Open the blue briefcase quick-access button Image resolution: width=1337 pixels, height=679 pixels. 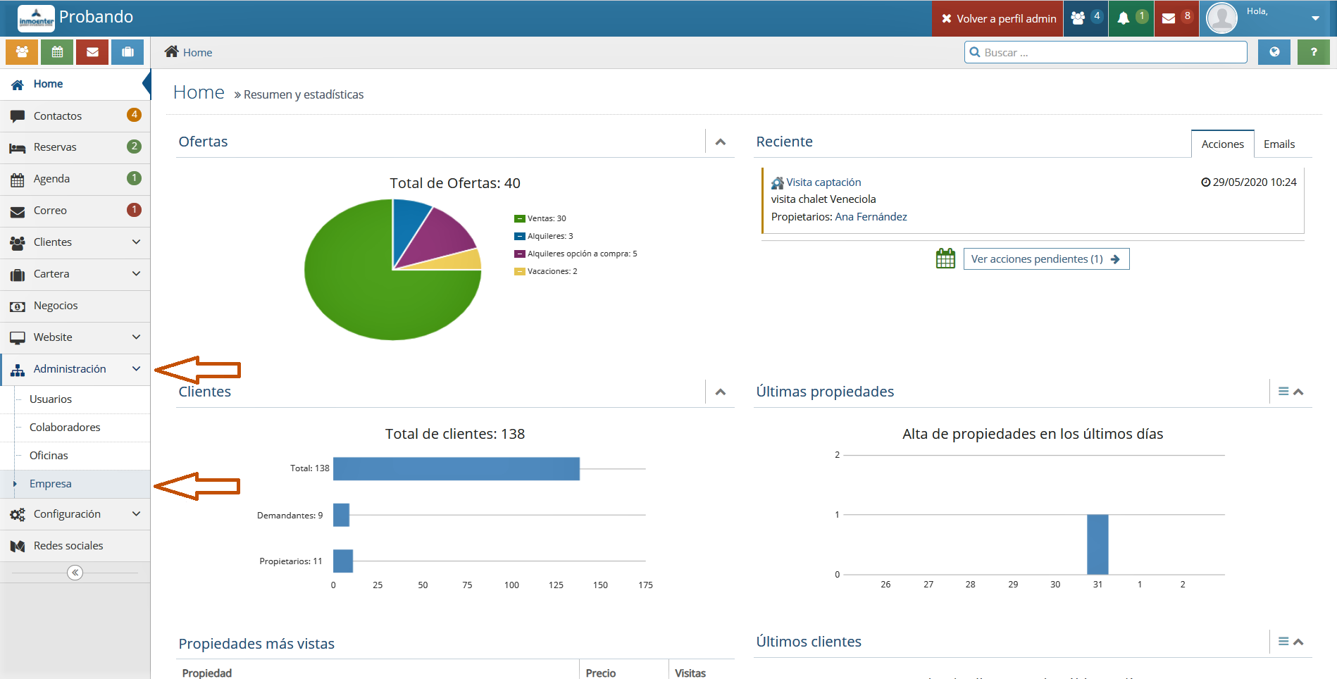coord(128,52)
